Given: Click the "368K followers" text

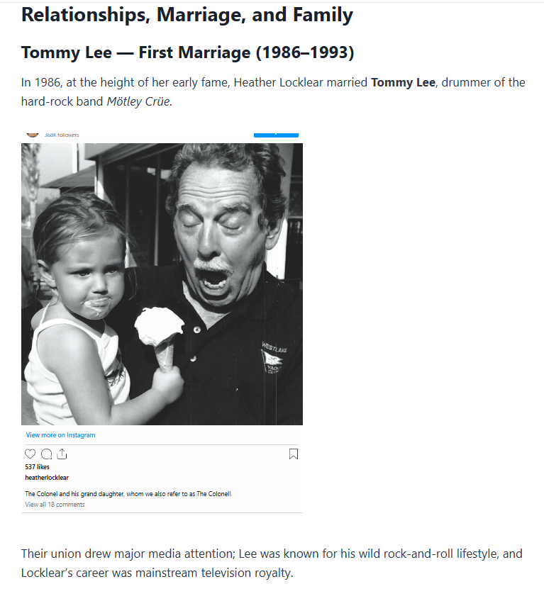Looking at the screenshot, I should (x=62, y=135).
